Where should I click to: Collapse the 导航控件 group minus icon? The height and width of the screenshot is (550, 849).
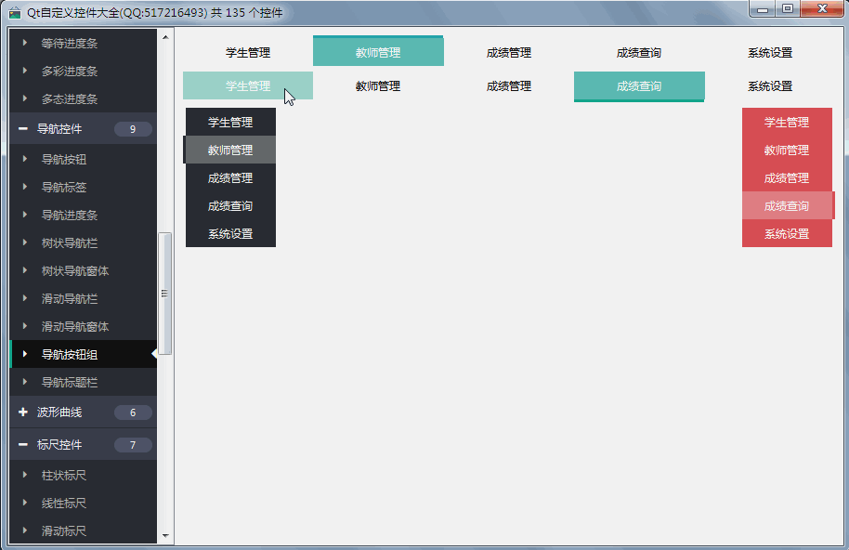coord(22,129)
